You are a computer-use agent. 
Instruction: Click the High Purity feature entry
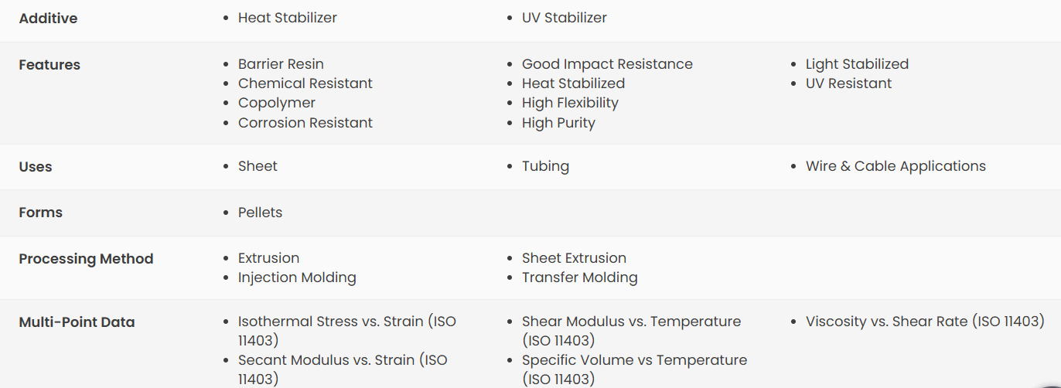[558, 123]
